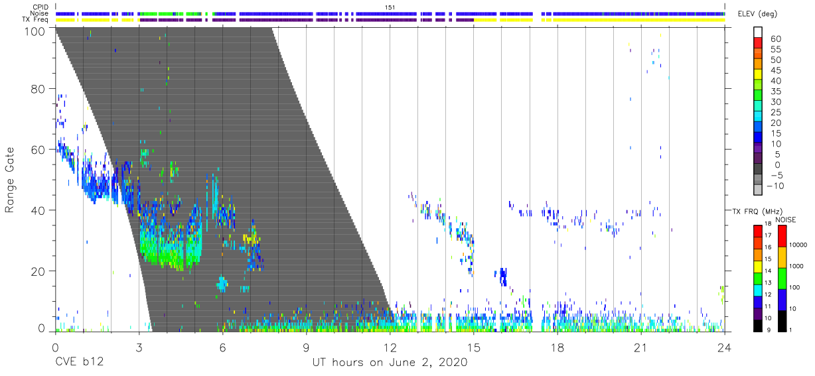Select the black segment of the TX FRQ bar
Viewport: 815px width, 376px height.
[758, 324]
